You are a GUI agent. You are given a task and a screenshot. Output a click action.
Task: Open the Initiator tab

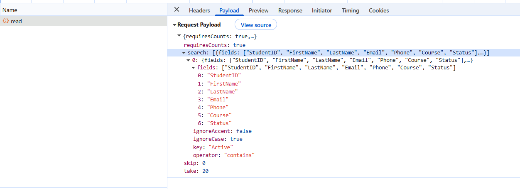322,10
